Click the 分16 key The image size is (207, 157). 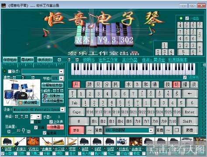point(90,112)
